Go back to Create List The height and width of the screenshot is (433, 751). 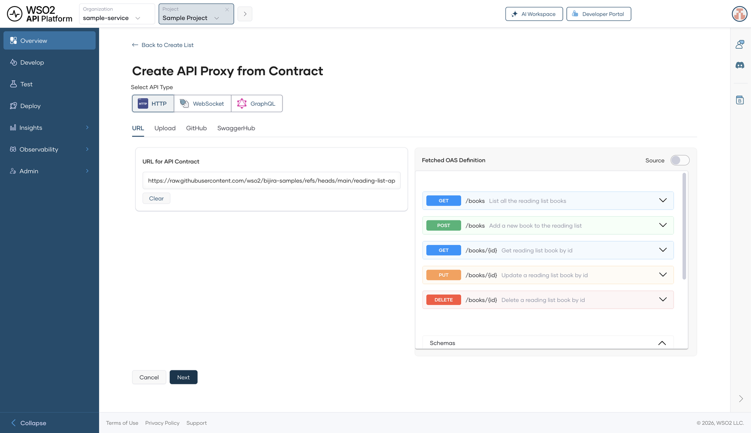point(163,45)
